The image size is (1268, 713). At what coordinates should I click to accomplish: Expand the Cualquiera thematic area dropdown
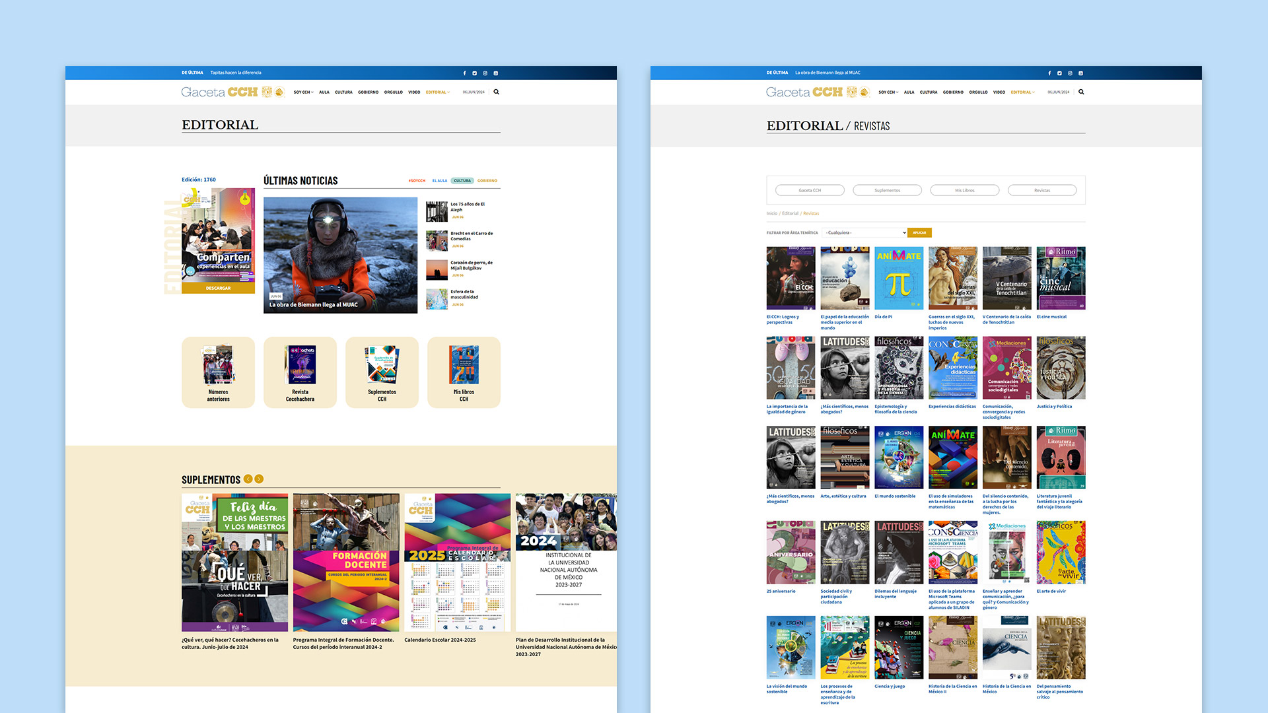[865, 232]
